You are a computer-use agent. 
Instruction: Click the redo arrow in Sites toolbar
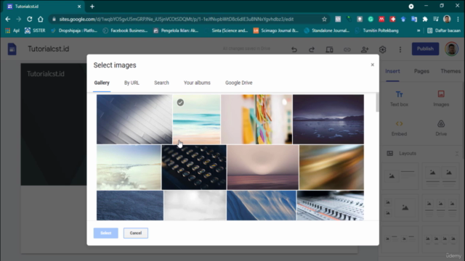[312, 49]
